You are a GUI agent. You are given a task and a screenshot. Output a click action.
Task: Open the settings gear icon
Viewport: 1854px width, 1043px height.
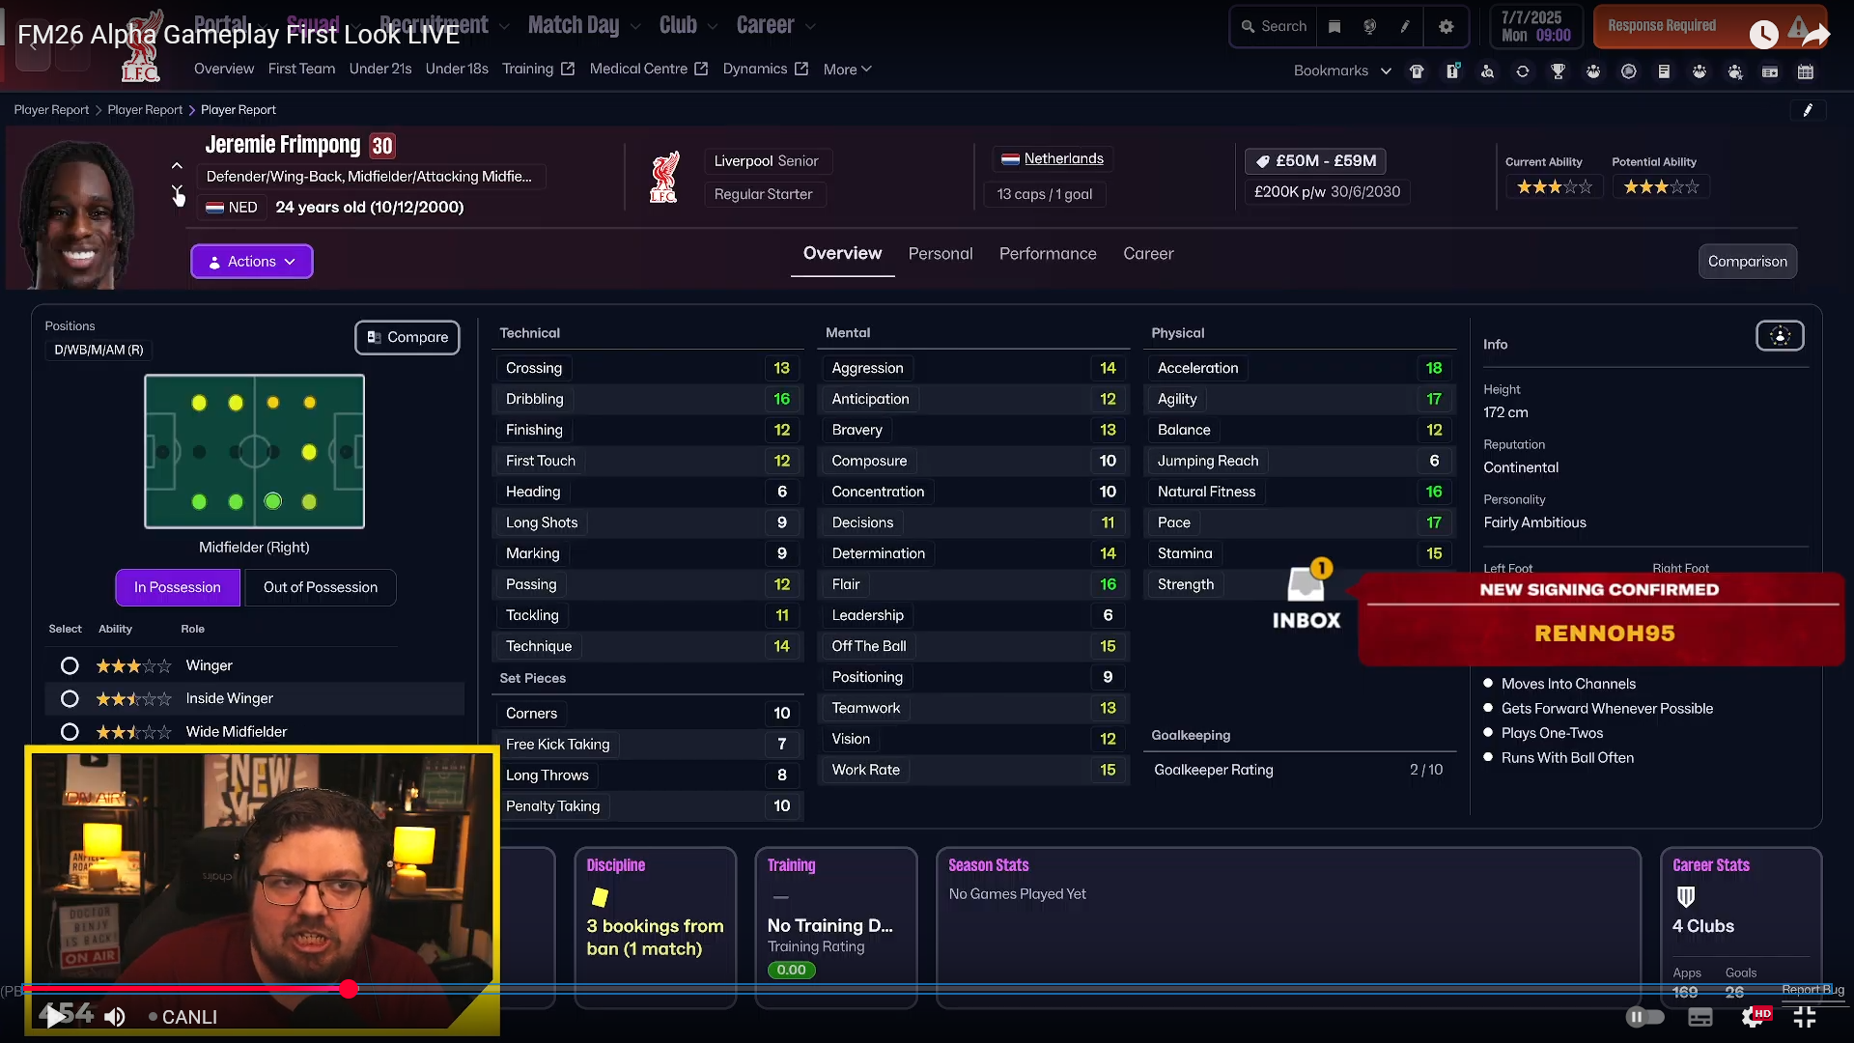1446,27
